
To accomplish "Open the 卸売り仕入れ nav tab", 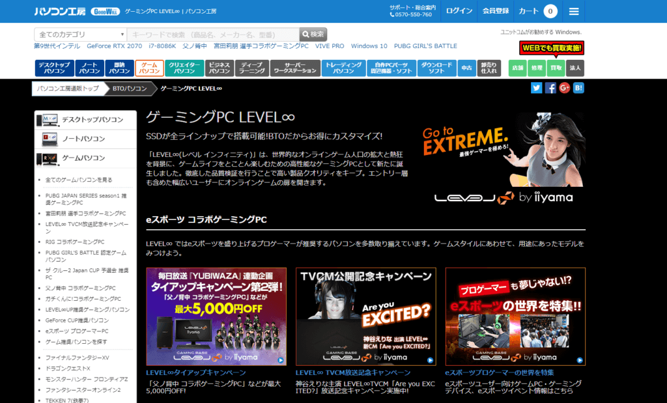I will (x=489, y=68).
